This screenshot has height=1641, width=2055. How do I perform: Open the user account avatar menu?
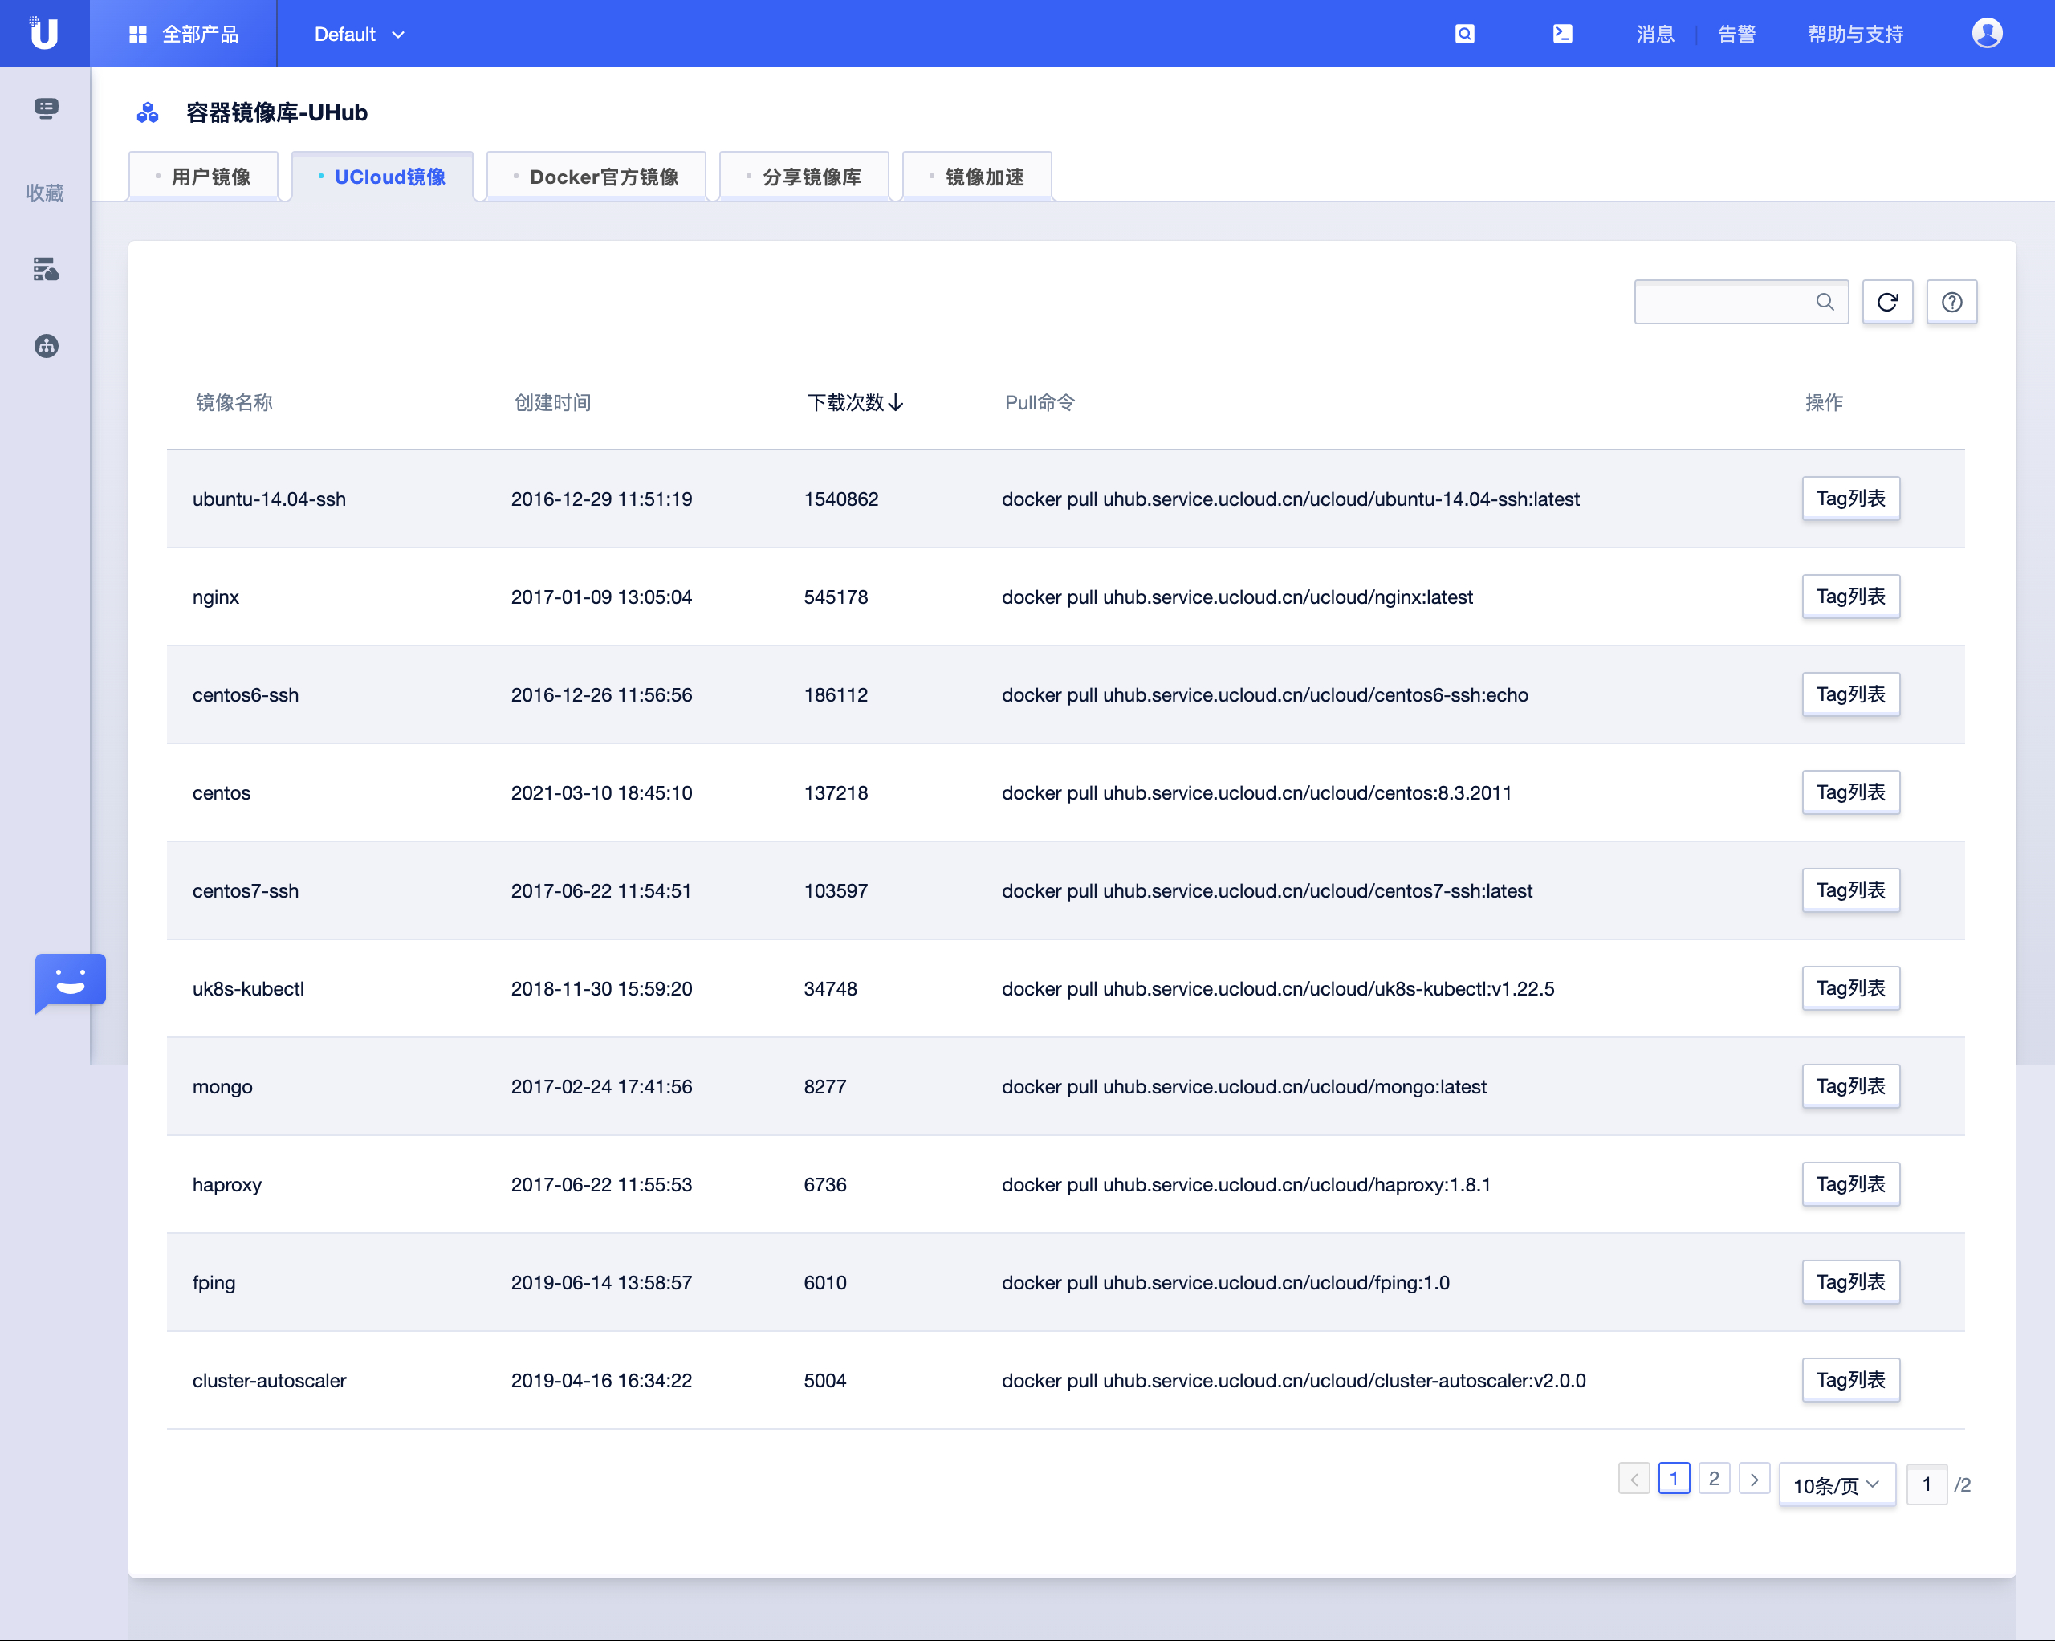tap(1988, 34)
